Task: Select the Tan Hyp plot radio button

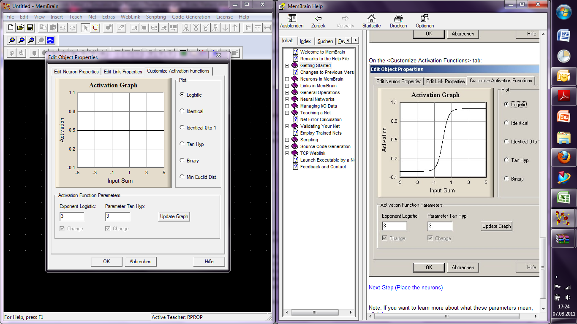Action: [x=182, y=144]
